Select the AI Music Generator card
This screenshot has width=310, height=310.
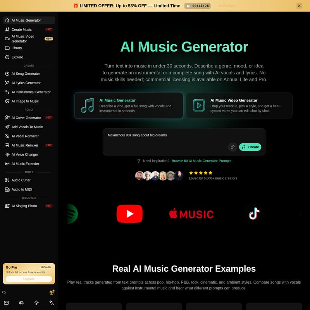[129, 105]
